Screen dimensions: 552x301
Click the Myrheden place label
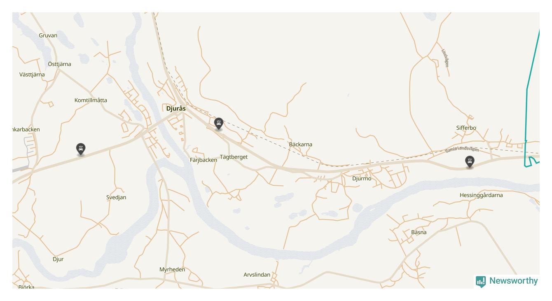172,270
